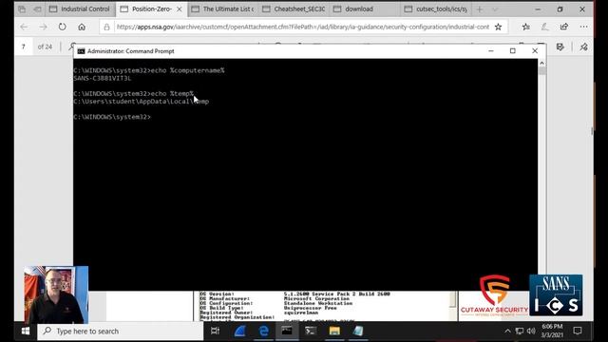Close the Position-Zero tab
This screenshot has width=608, height=342.
[x=180, y=9]
